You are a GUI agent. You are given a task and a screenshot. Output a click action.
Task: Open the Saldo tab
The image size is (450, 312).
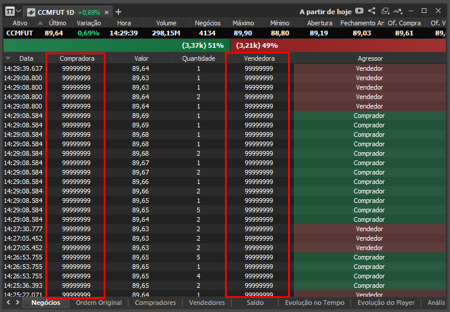click(255, 303)
